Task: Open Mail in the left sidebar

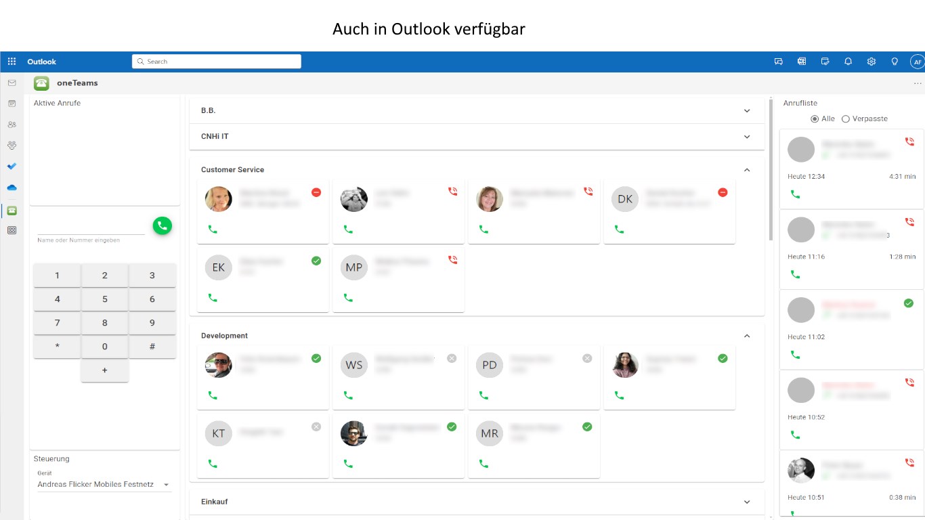Action: click(x=12, y=83)
